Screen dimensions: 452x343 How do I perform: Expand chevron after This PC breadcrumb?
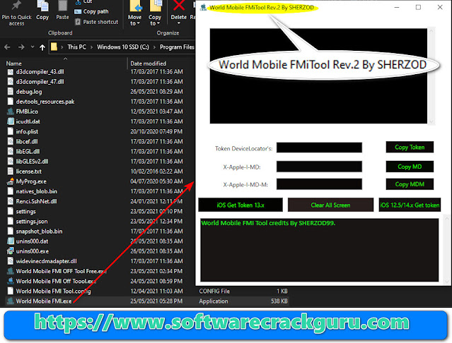click(x=91, y=47)
